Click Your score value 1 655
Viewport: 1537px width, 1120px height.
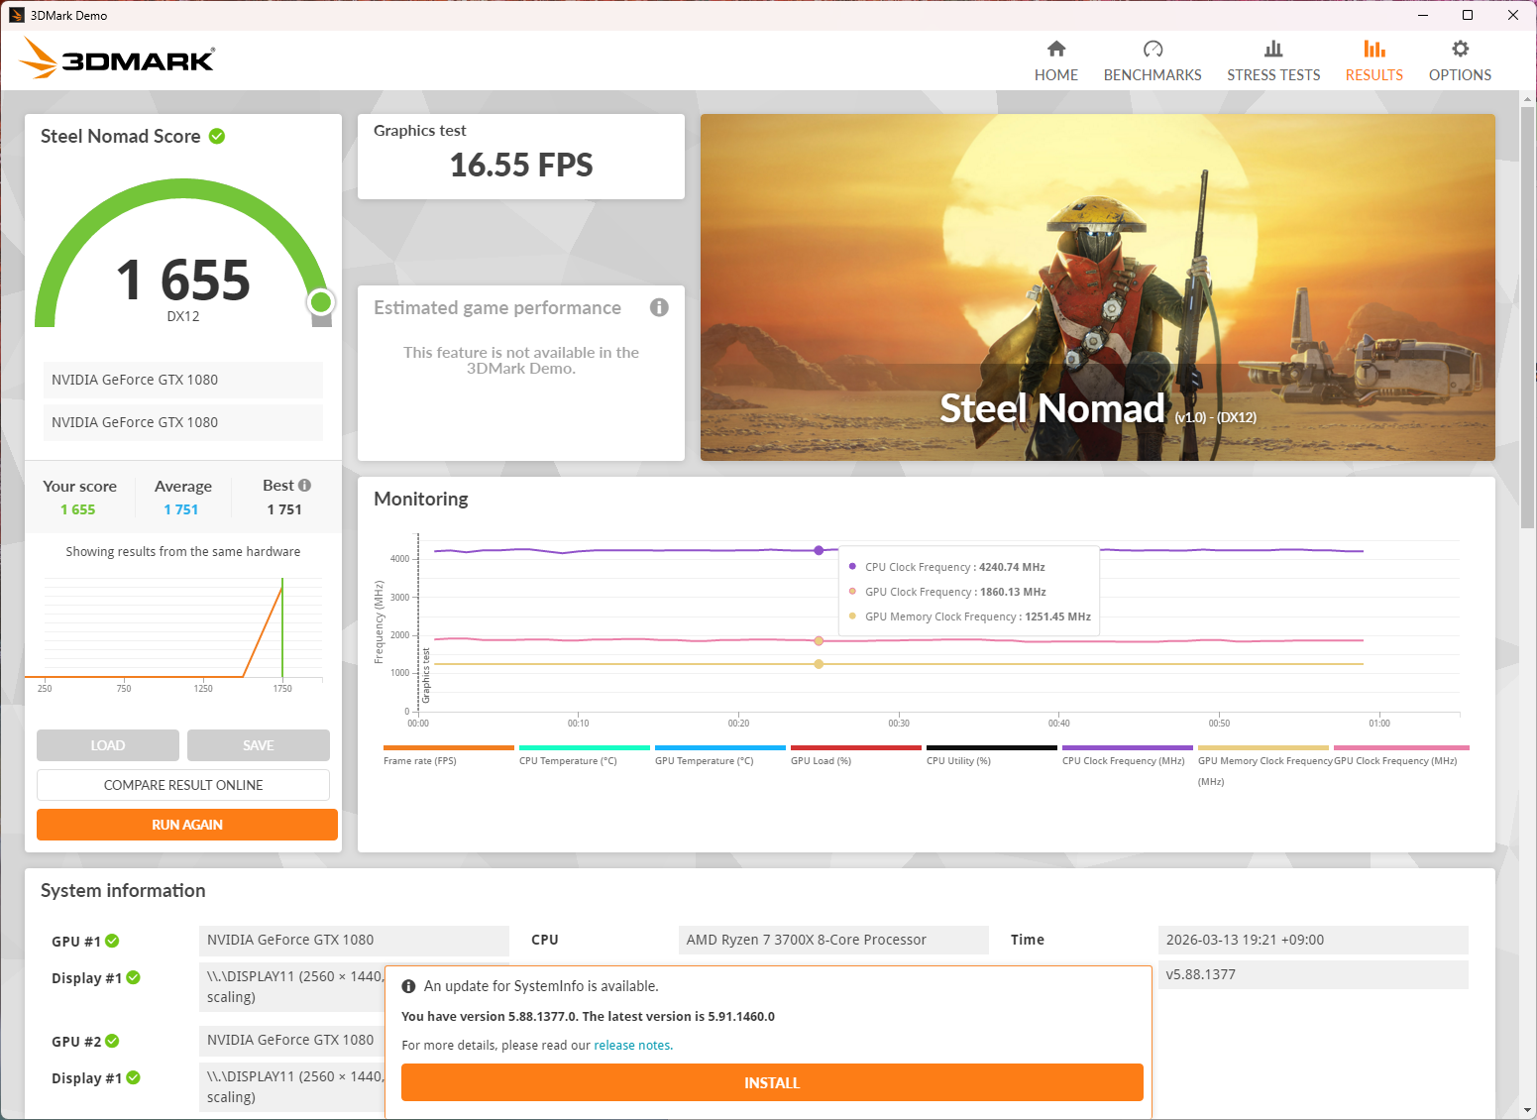[x=78, y=509]
